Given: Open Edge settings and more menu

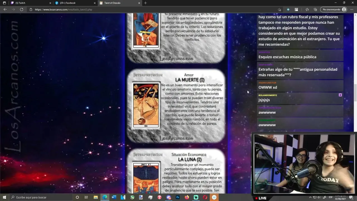Looking at the screenshot, I should click(x=352, y=9).
